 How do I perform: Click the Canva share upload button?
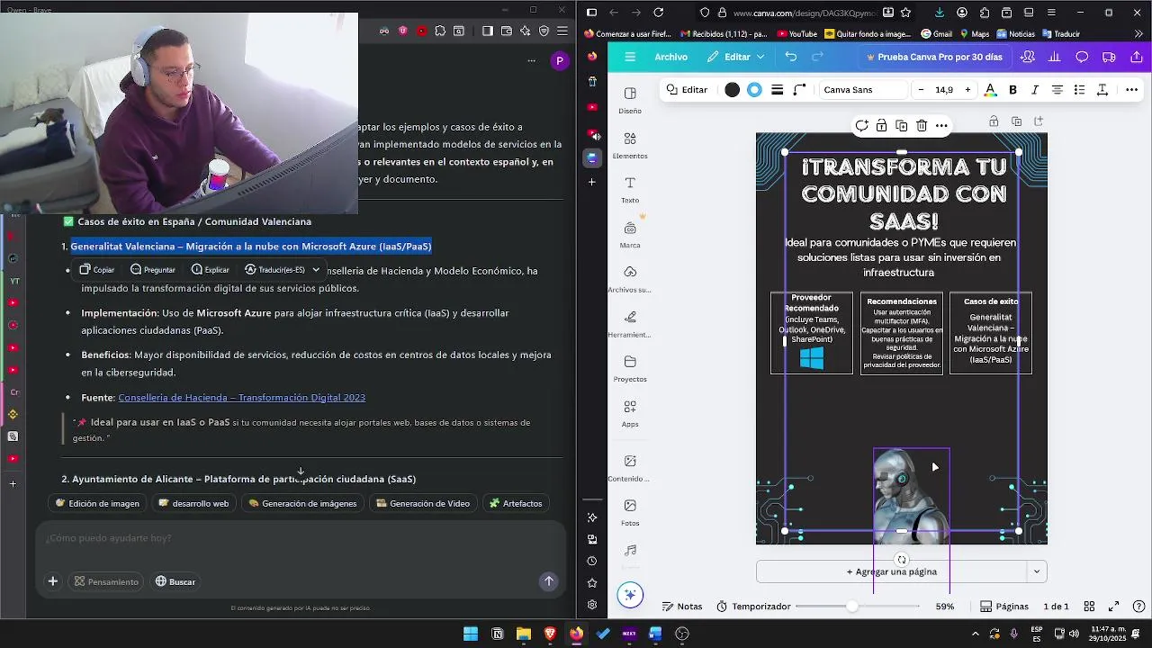(1137, 57)
